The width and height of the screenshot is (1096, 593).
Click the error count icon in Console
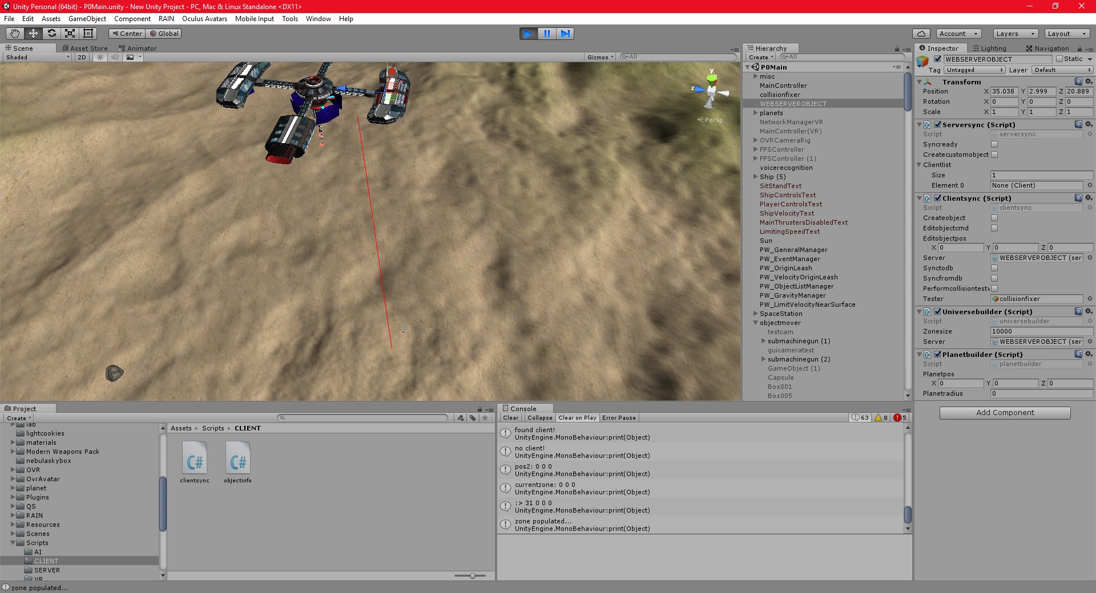[x=900, y=417]
